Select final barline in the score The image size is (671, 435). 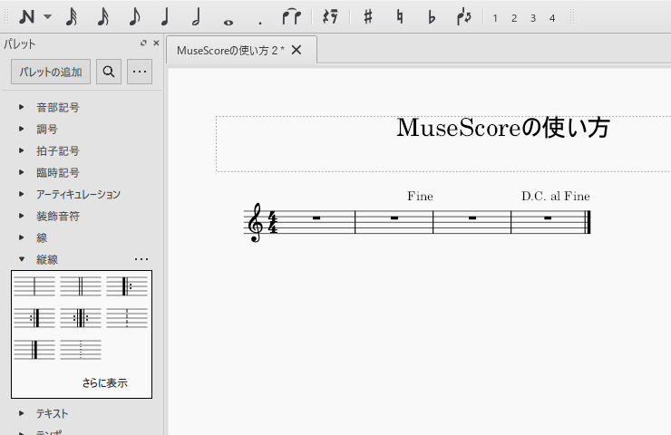[588, 222]
